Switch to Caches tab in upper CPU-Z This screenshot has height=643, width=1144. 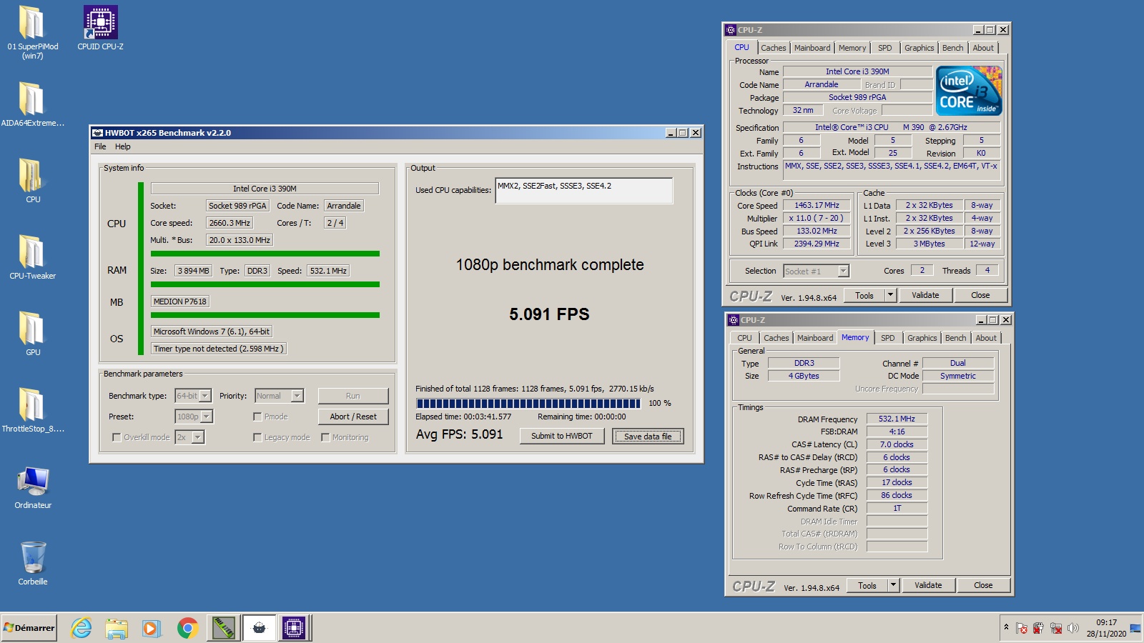click(x=773, y=48)
